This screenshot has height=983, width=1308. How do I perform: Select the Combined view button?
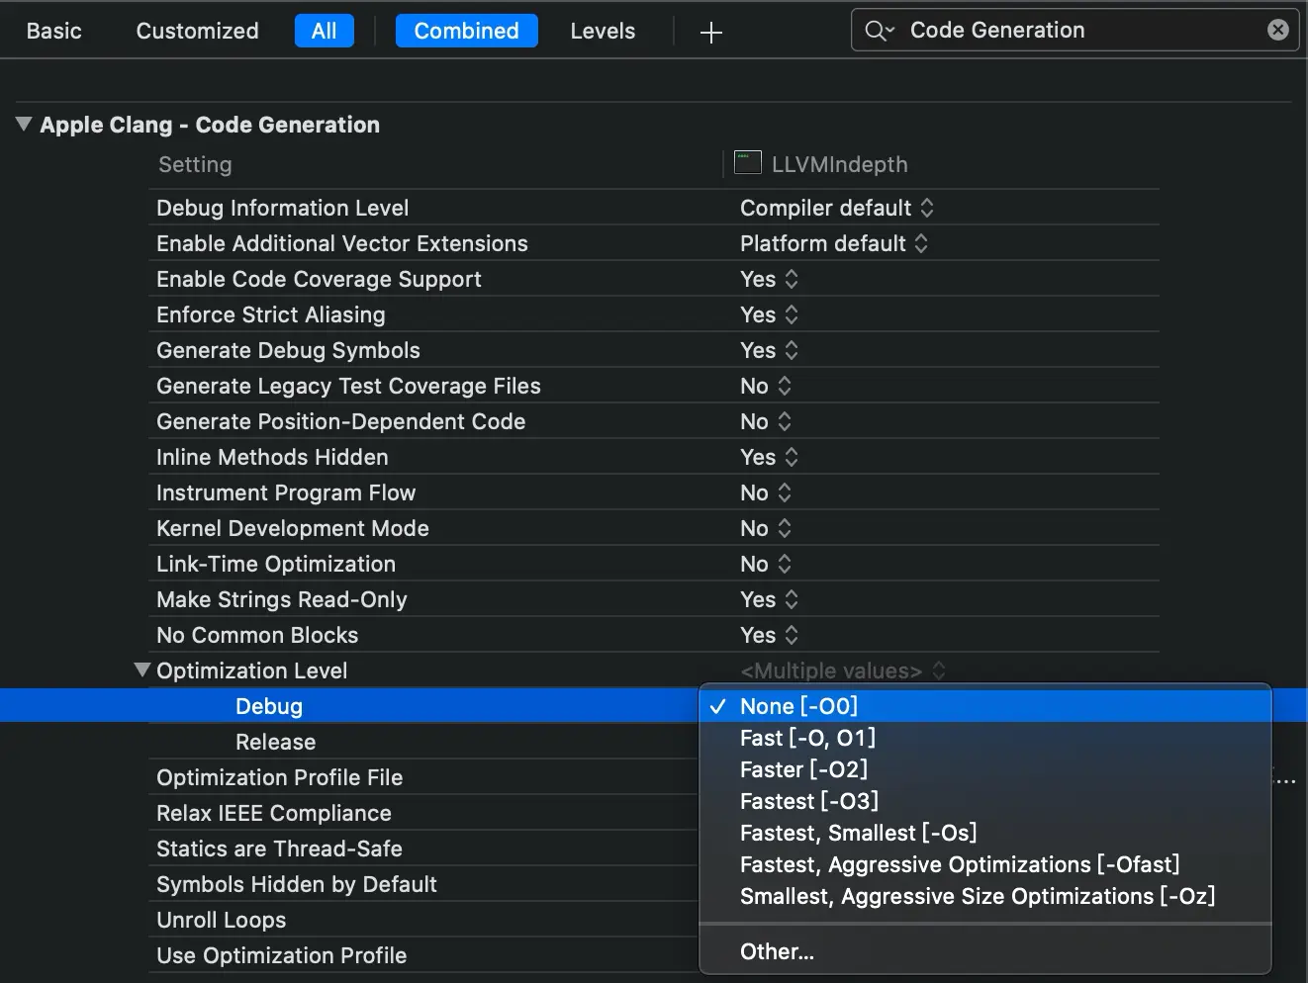tap(466, 31)
